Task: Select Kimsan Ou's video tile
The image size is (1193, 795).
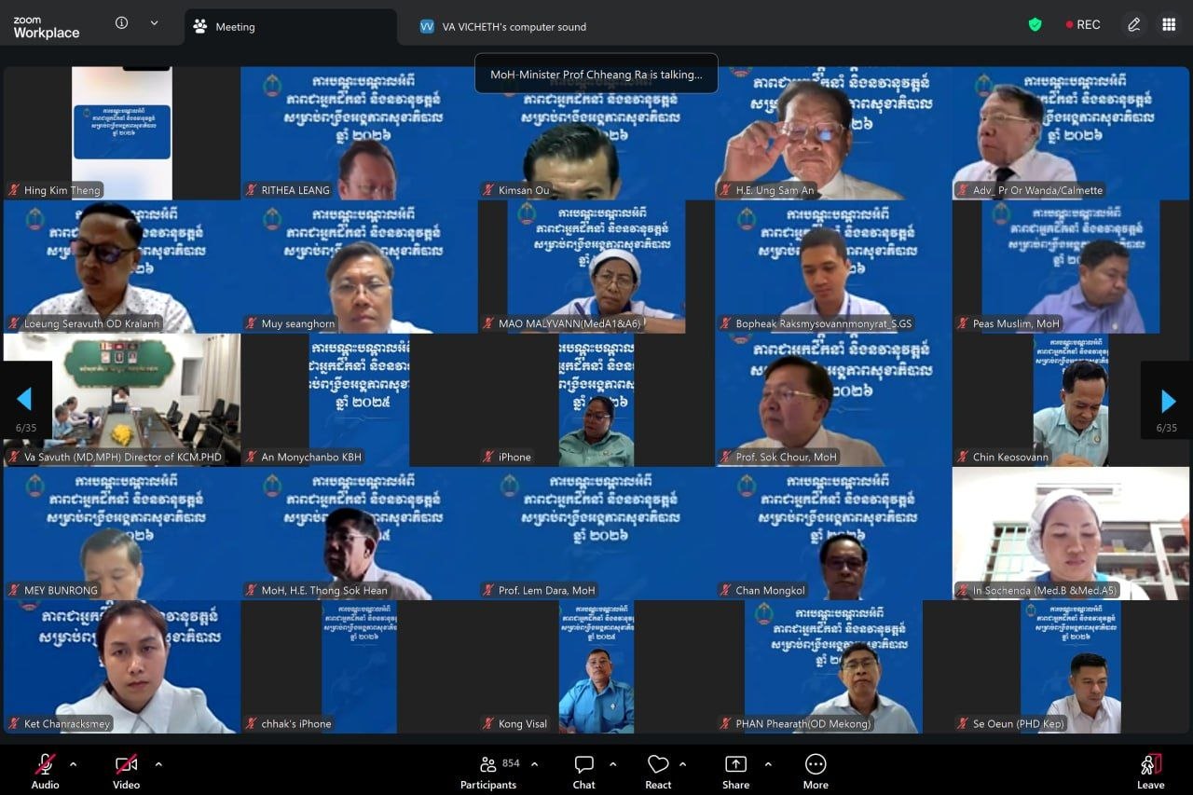Action: 596,133
